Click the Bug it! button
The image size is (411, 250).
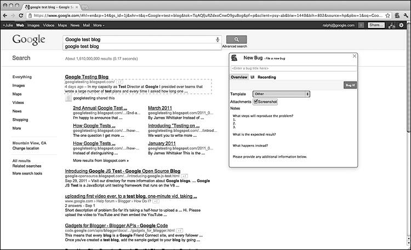point(350,85)
